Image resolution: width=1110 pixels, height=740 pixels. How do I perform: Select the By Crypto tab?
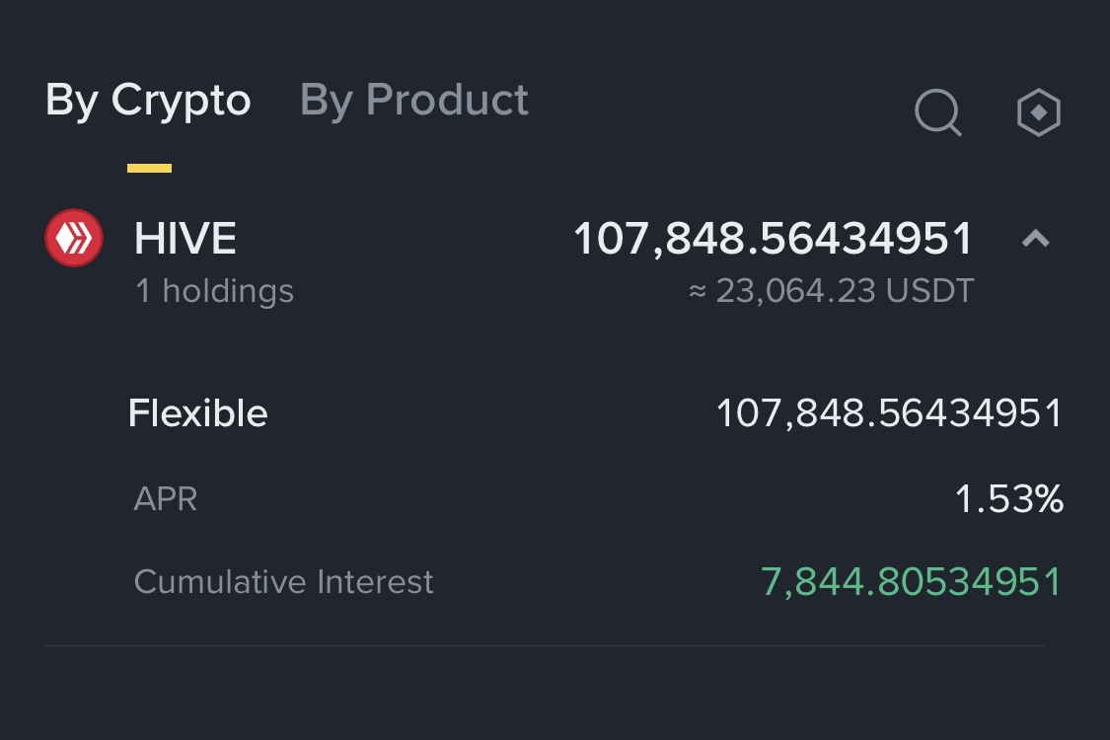point(148,100)
